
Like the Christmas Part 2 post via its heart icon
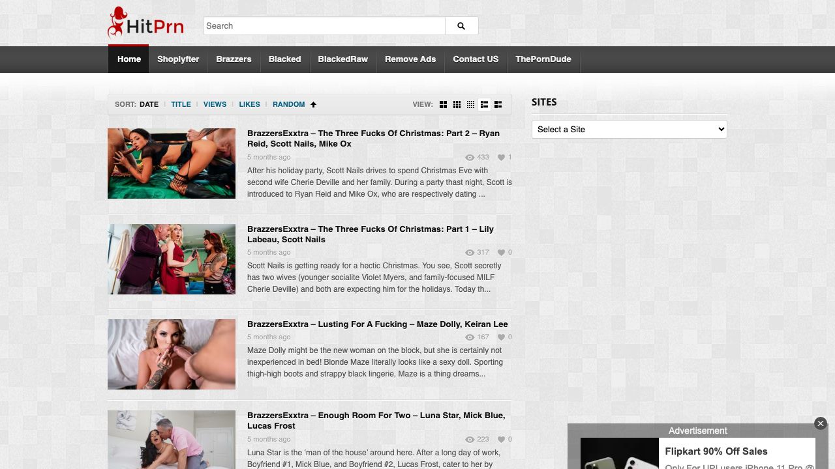coord(501,158)
